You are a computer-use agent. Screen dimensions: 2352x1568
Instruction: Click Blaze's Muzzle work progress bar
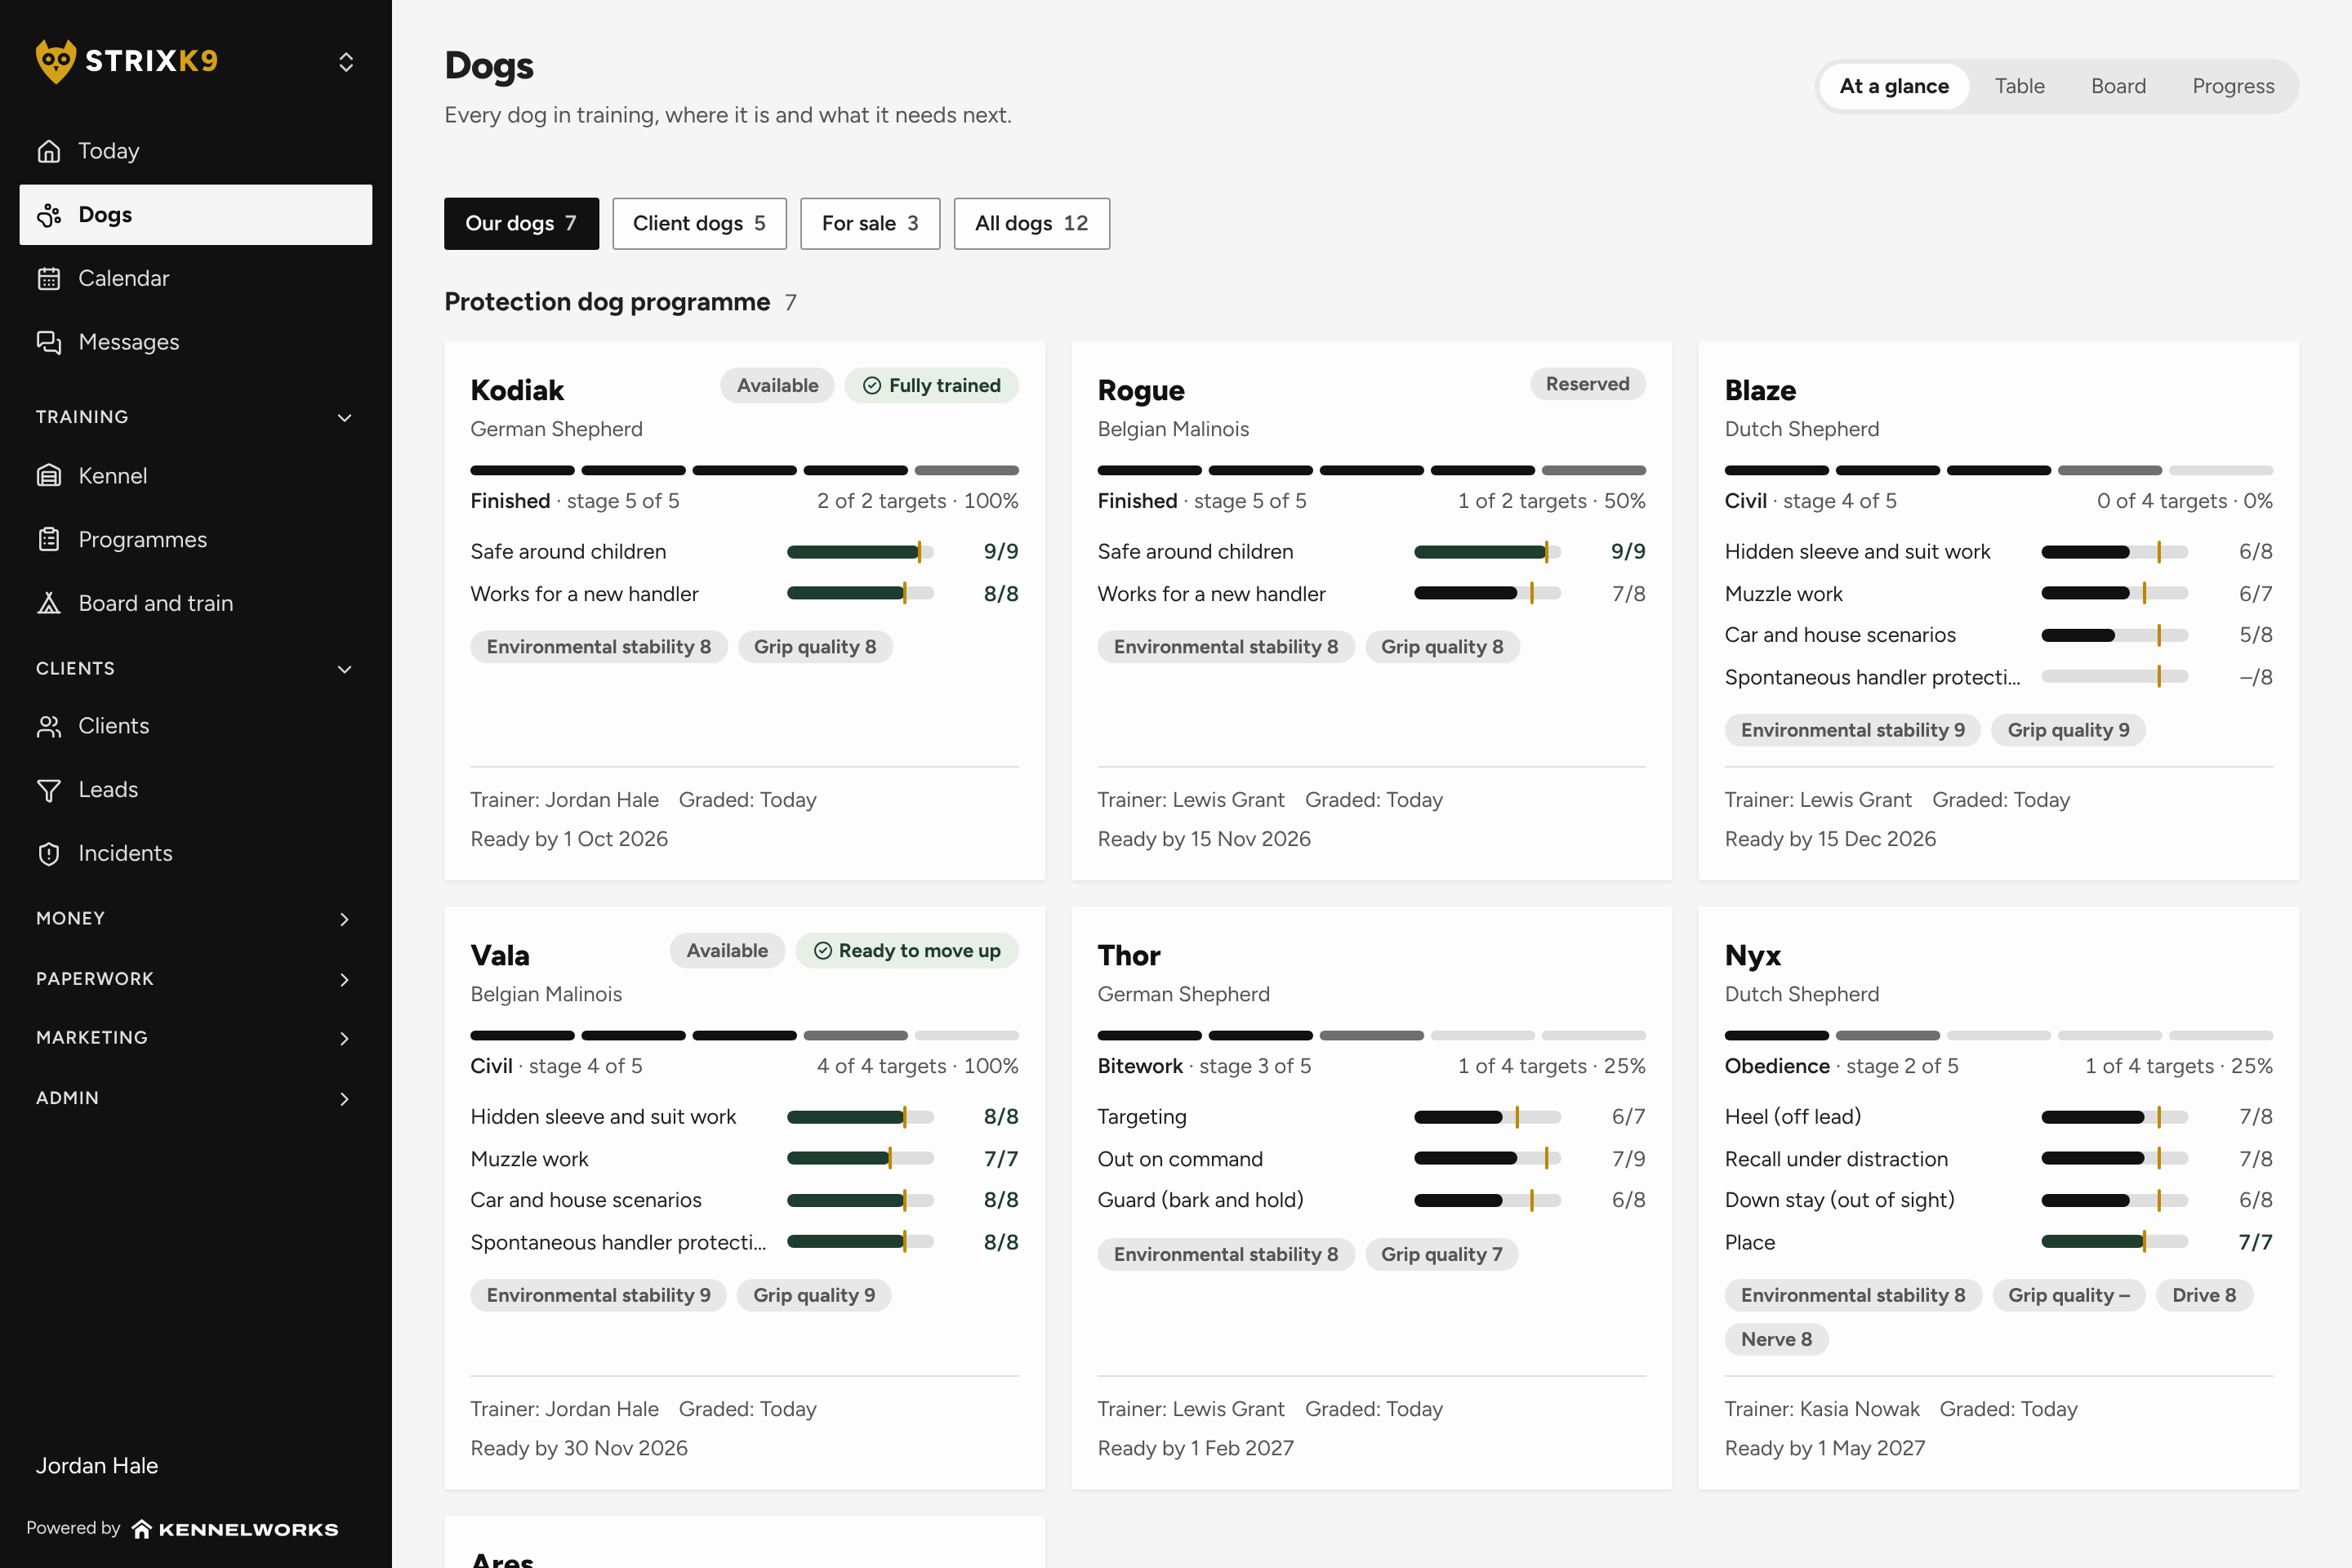click(2114, 593)
